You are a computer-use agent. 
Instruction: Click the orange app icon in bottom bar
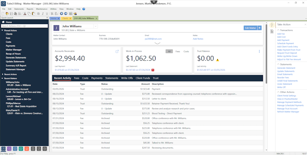tap(27, 149)
